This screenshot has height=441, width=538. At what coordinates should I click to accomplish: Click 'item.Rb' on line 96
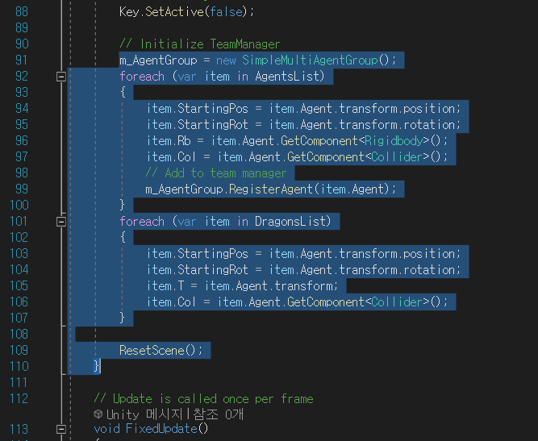[169, 141]
